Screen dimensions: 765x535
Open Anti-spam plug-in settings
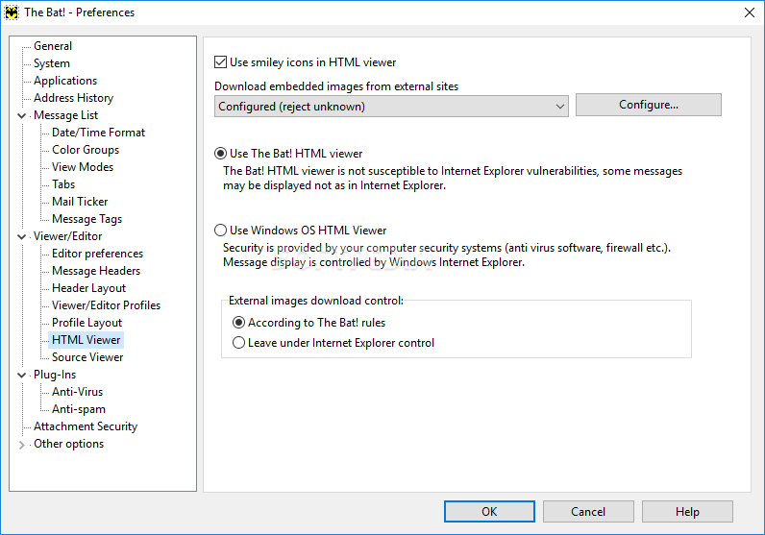coord(79,409)
